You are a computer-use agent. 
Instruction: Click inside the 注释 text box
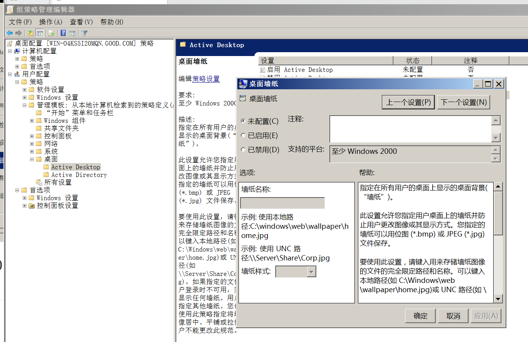point(410,129)
